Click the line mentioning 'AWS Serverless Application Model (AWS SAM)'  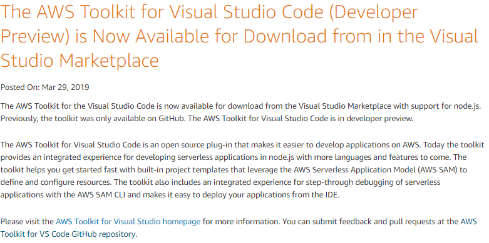(x=234, y=170)
